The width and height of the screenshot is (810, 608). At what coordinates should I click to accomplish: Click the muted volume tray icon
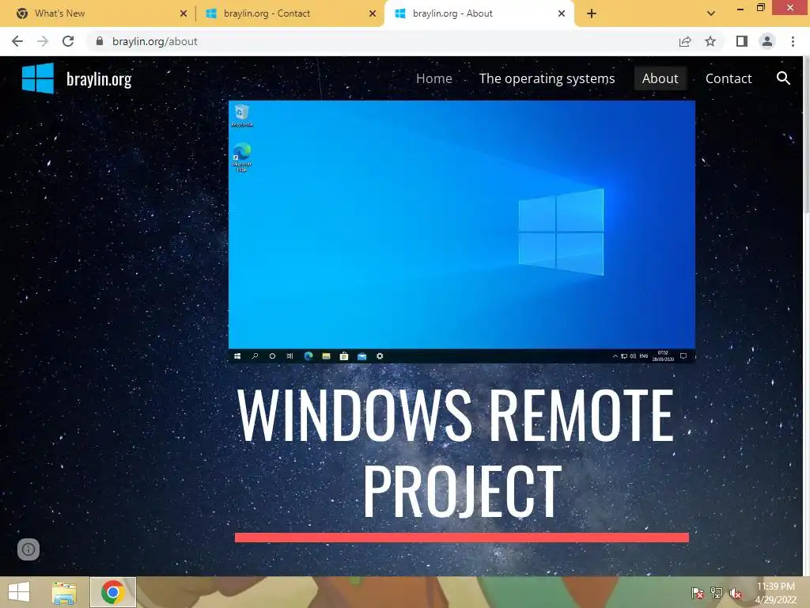click(x=735, y=593)
